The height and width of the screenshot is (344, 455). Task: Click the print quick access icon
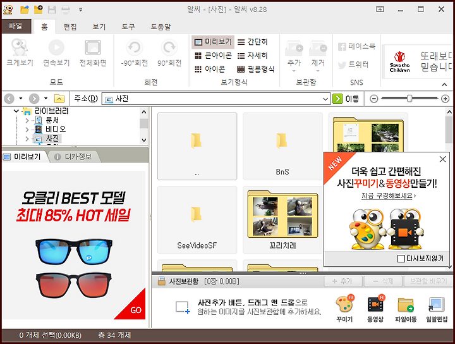coord(66,9)
